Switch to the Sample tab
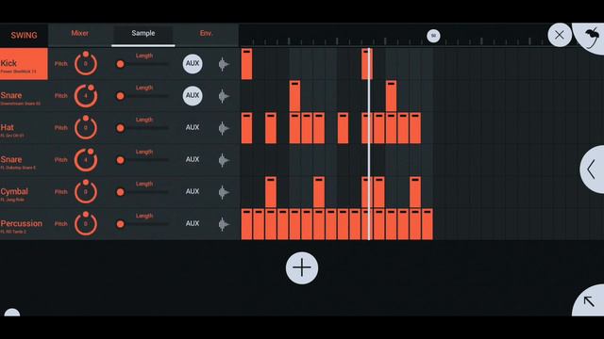This screenshot has width=604, height=339. [143, 34]
